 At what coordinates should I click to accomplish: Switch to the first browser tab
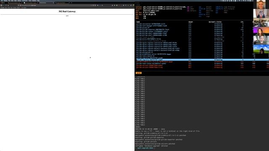[15, 3]
